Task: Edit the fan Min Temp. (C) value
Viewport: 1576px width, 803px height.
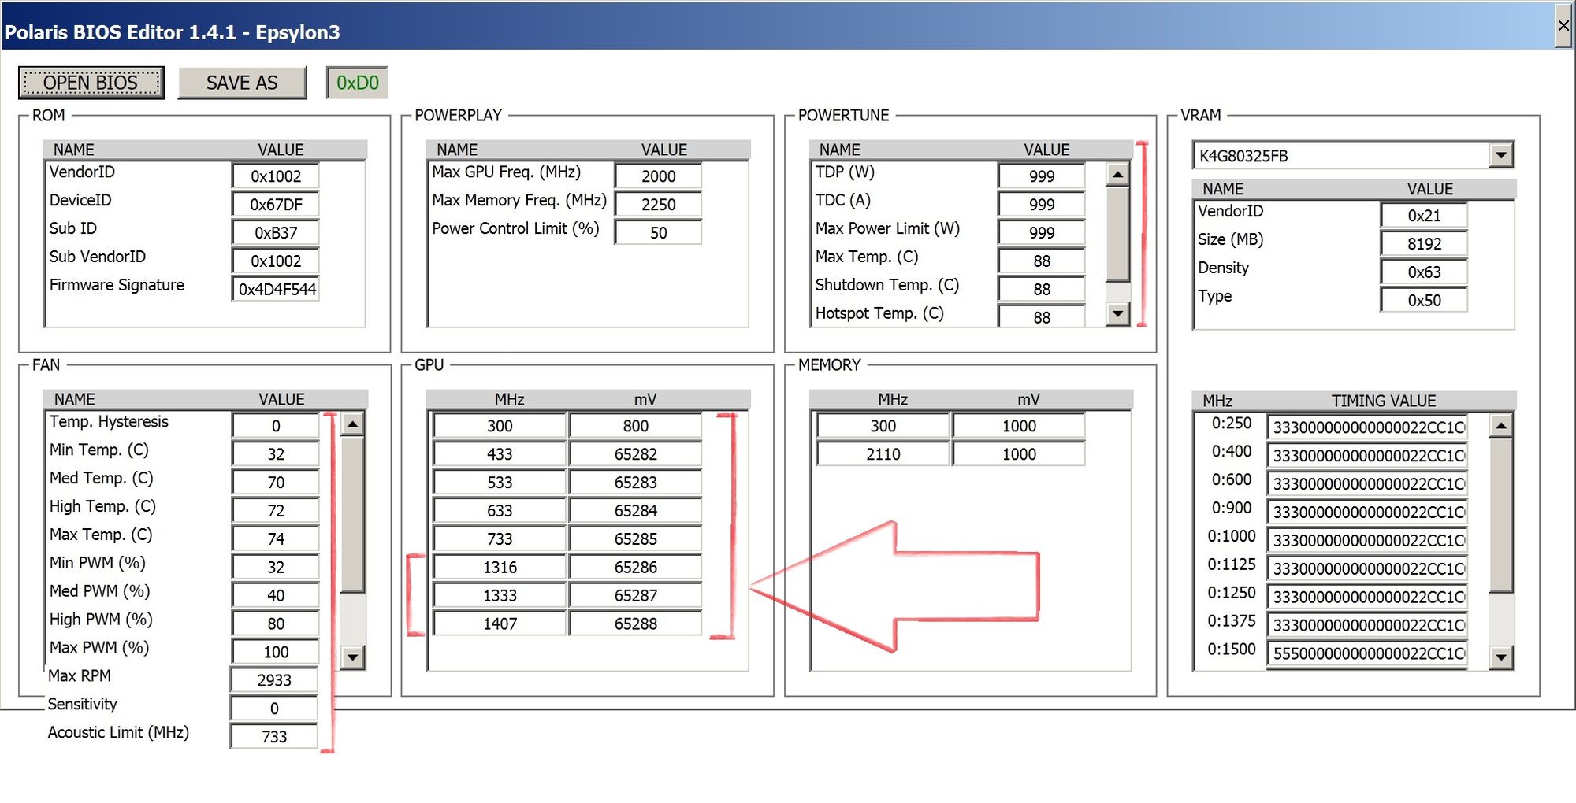Action: pos(276,453)
